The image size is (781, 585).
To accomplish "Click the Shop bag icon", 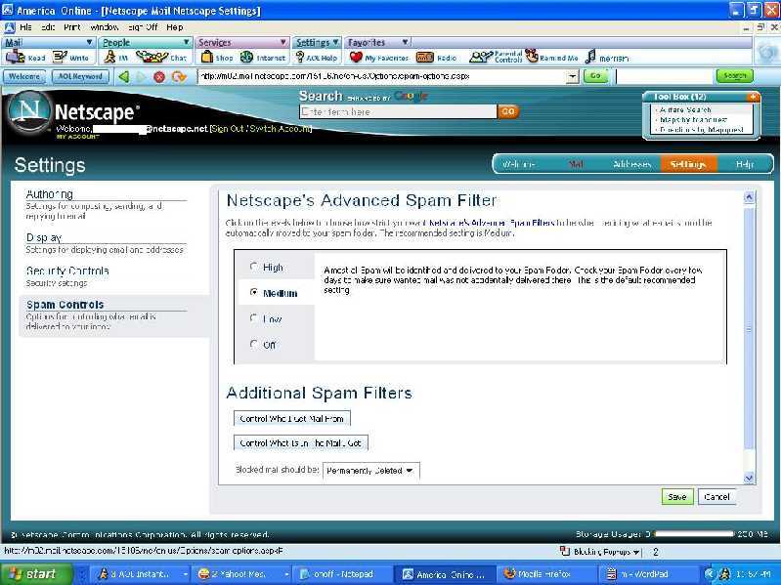I will (x=206, y=57).
